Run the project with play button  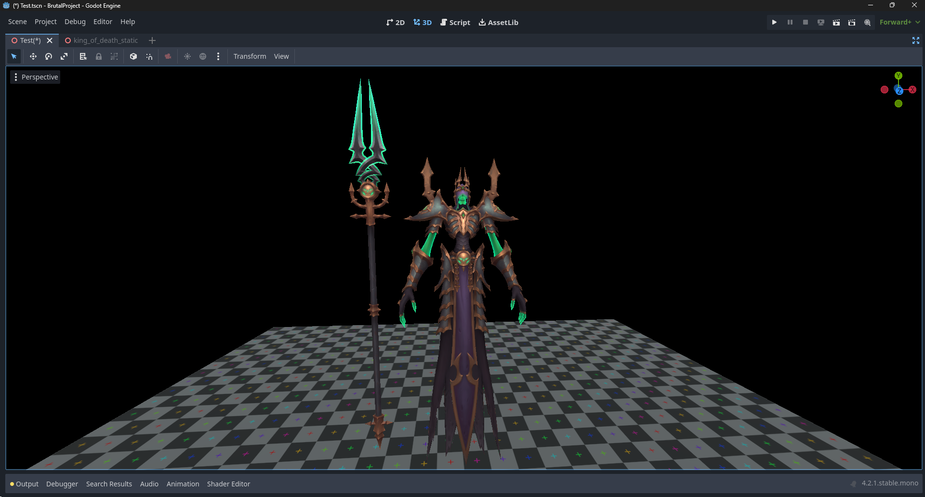pos(774,22)
